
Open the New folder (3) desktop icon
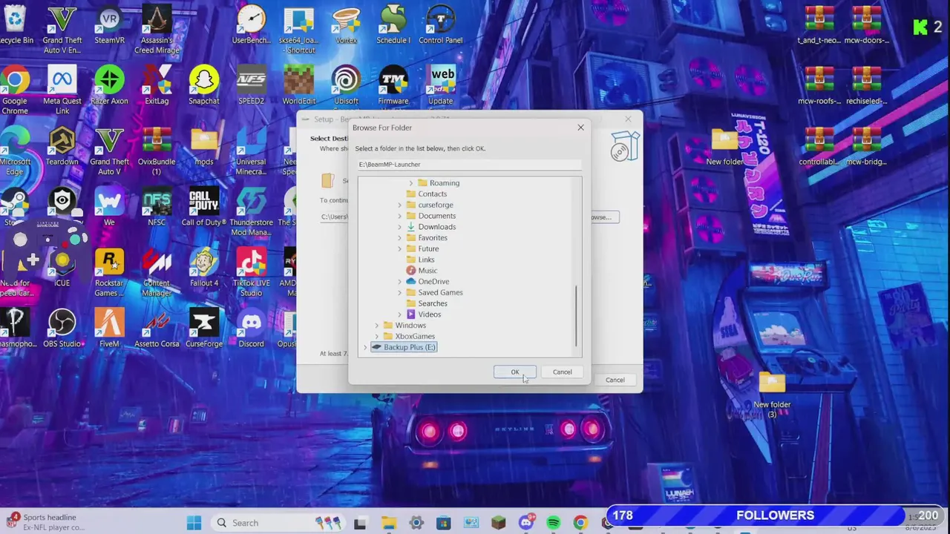[772, 396]
